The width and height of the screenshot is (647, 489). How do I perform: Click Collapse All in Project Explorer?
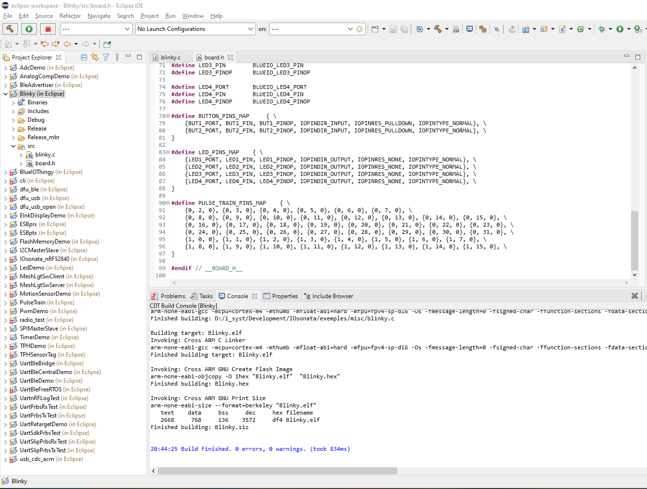[84, 57]
